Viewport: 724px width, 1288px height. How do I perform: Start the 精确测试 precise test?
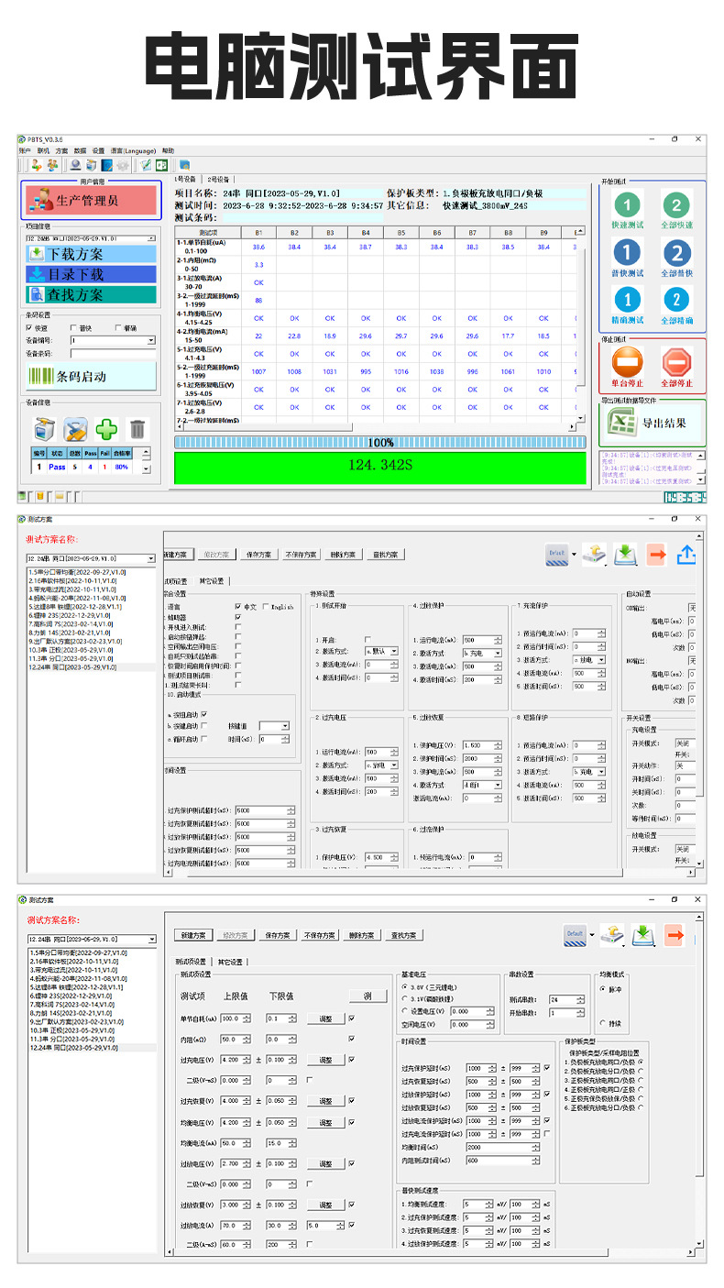pos(627,301)
